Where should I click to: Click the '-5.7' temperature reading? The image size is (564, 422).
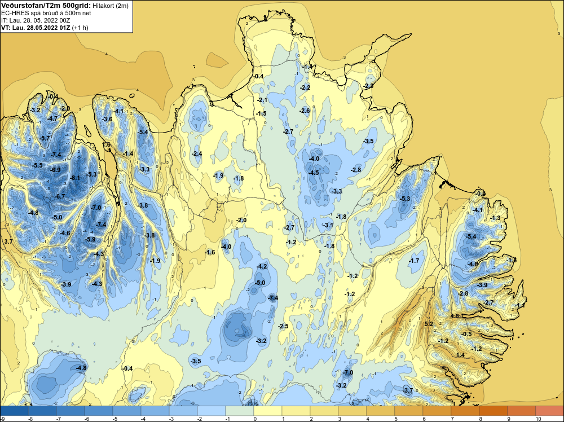click(x=45, y=138)
